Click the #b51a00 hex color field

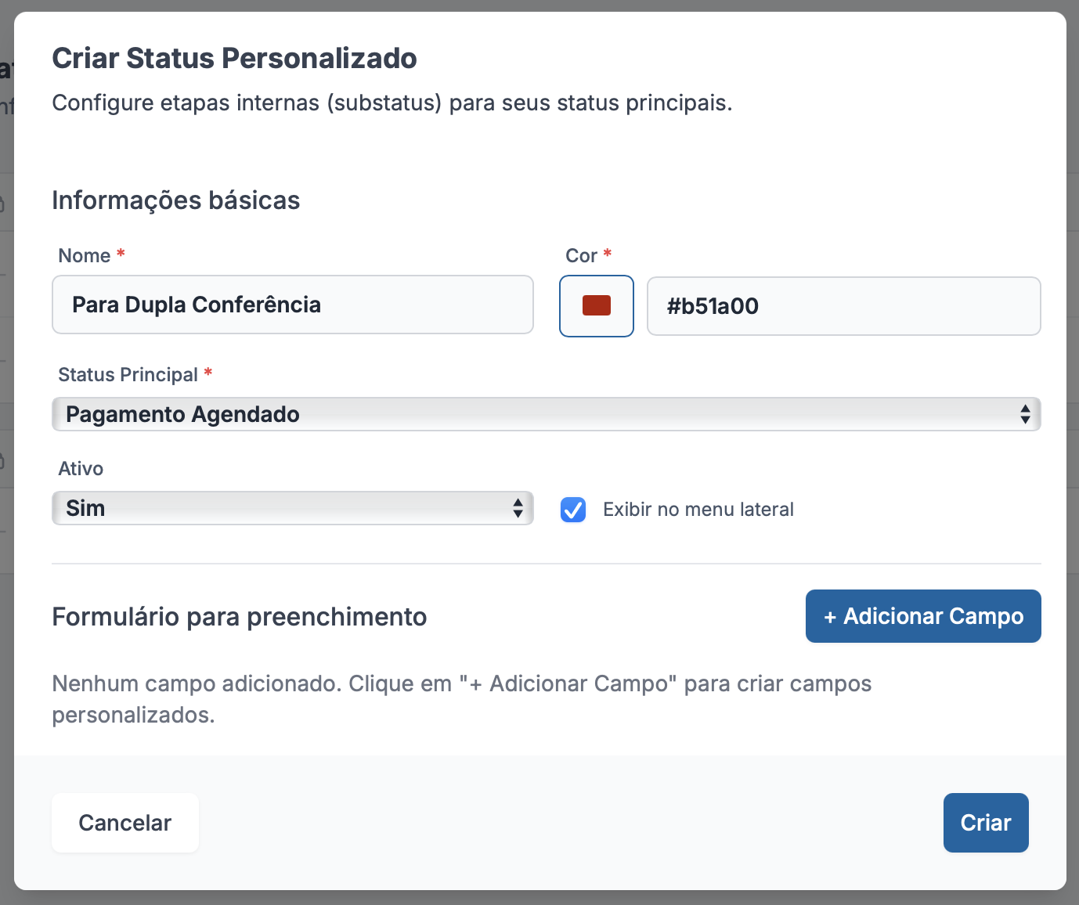pos(843,306)
